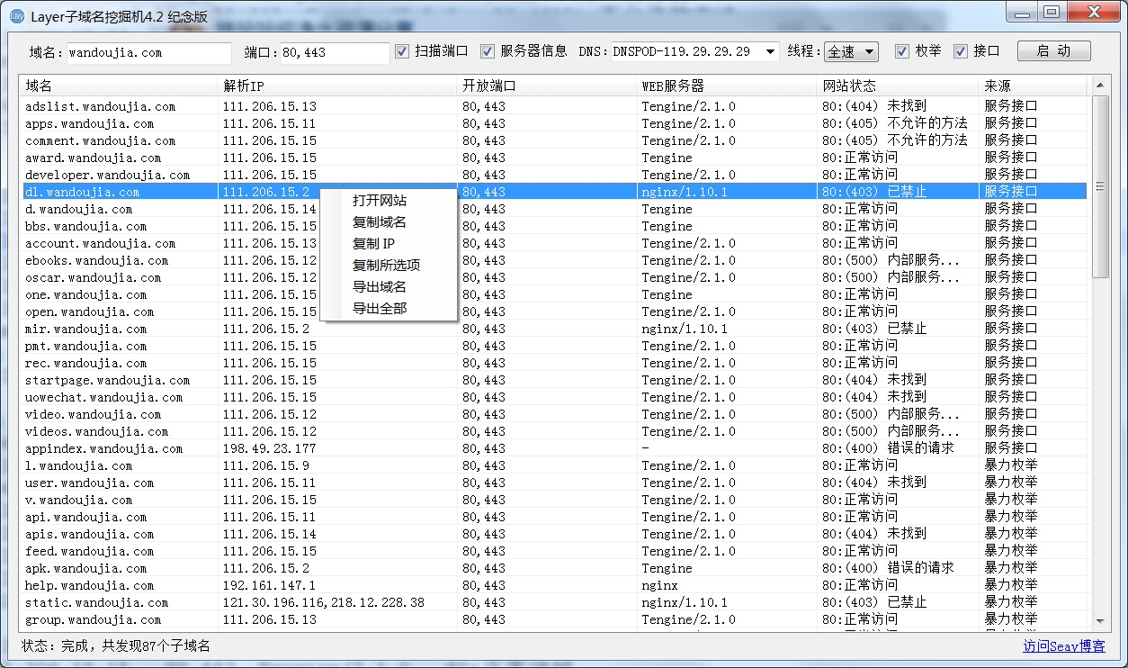Select the one.wandoujia.com row

click(x=553, y=294)
